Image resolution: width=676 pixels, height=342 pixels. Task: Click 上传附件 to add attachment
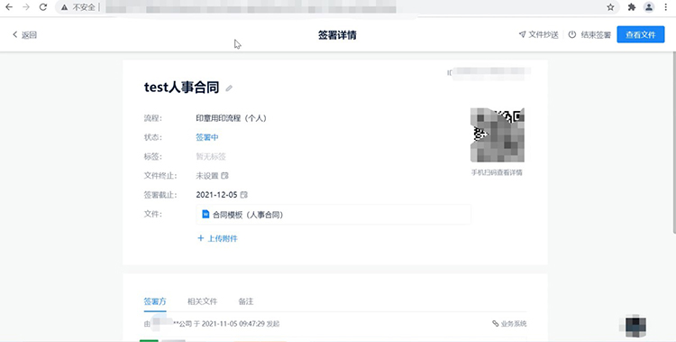pos(217,238)
